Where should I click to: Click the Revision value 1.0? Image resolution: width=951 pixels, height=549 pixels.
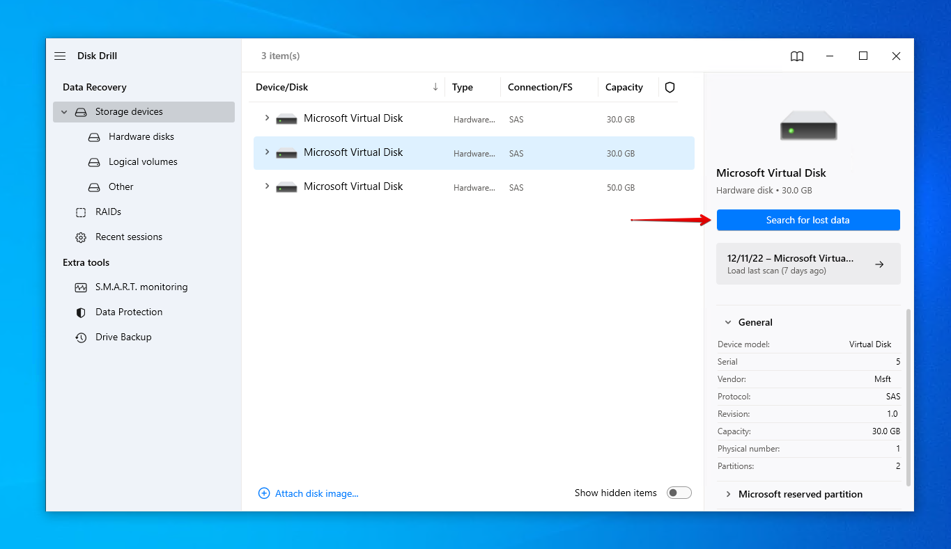pyautogui.click(x=892, y=414)
